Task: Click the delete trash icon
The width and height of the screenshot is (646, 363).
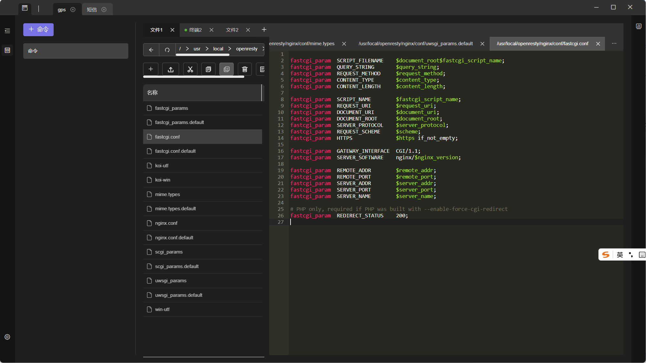Action: coord(245,69)
